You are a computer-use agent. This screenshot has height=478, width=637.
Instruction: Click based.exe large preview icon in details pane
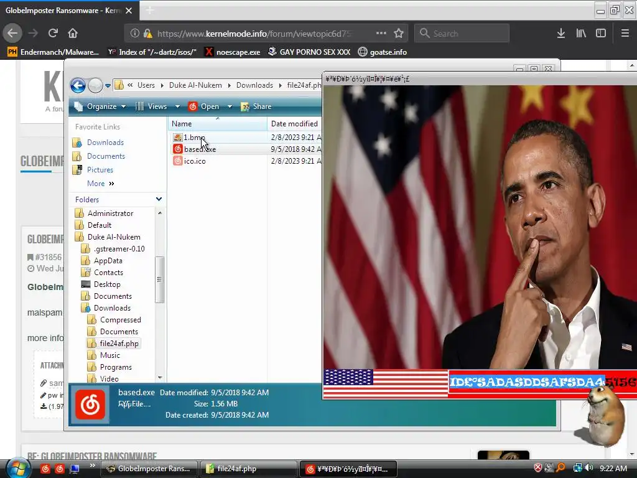(x=90, y=405)
